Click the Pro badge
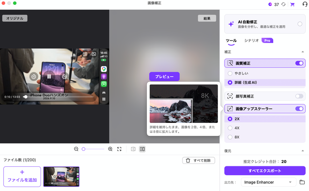 [x=267, y=41]
